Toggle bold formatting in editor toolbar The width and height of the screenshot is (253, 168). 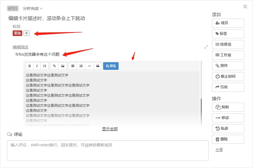30,66
